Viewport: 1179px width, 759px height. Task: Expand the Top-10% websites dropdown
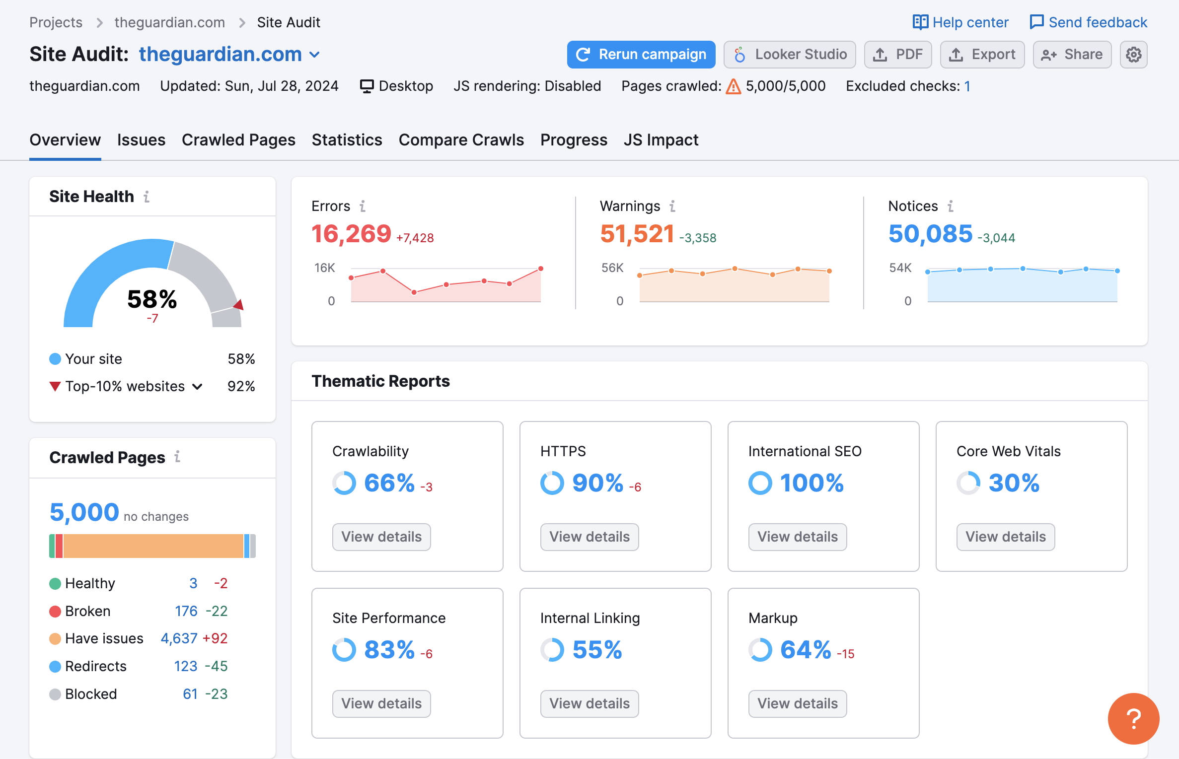point(197,386)
